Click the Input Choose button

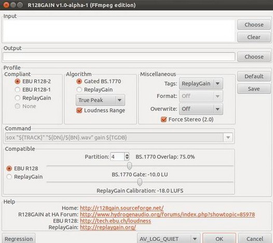click(x=254, y=25)
